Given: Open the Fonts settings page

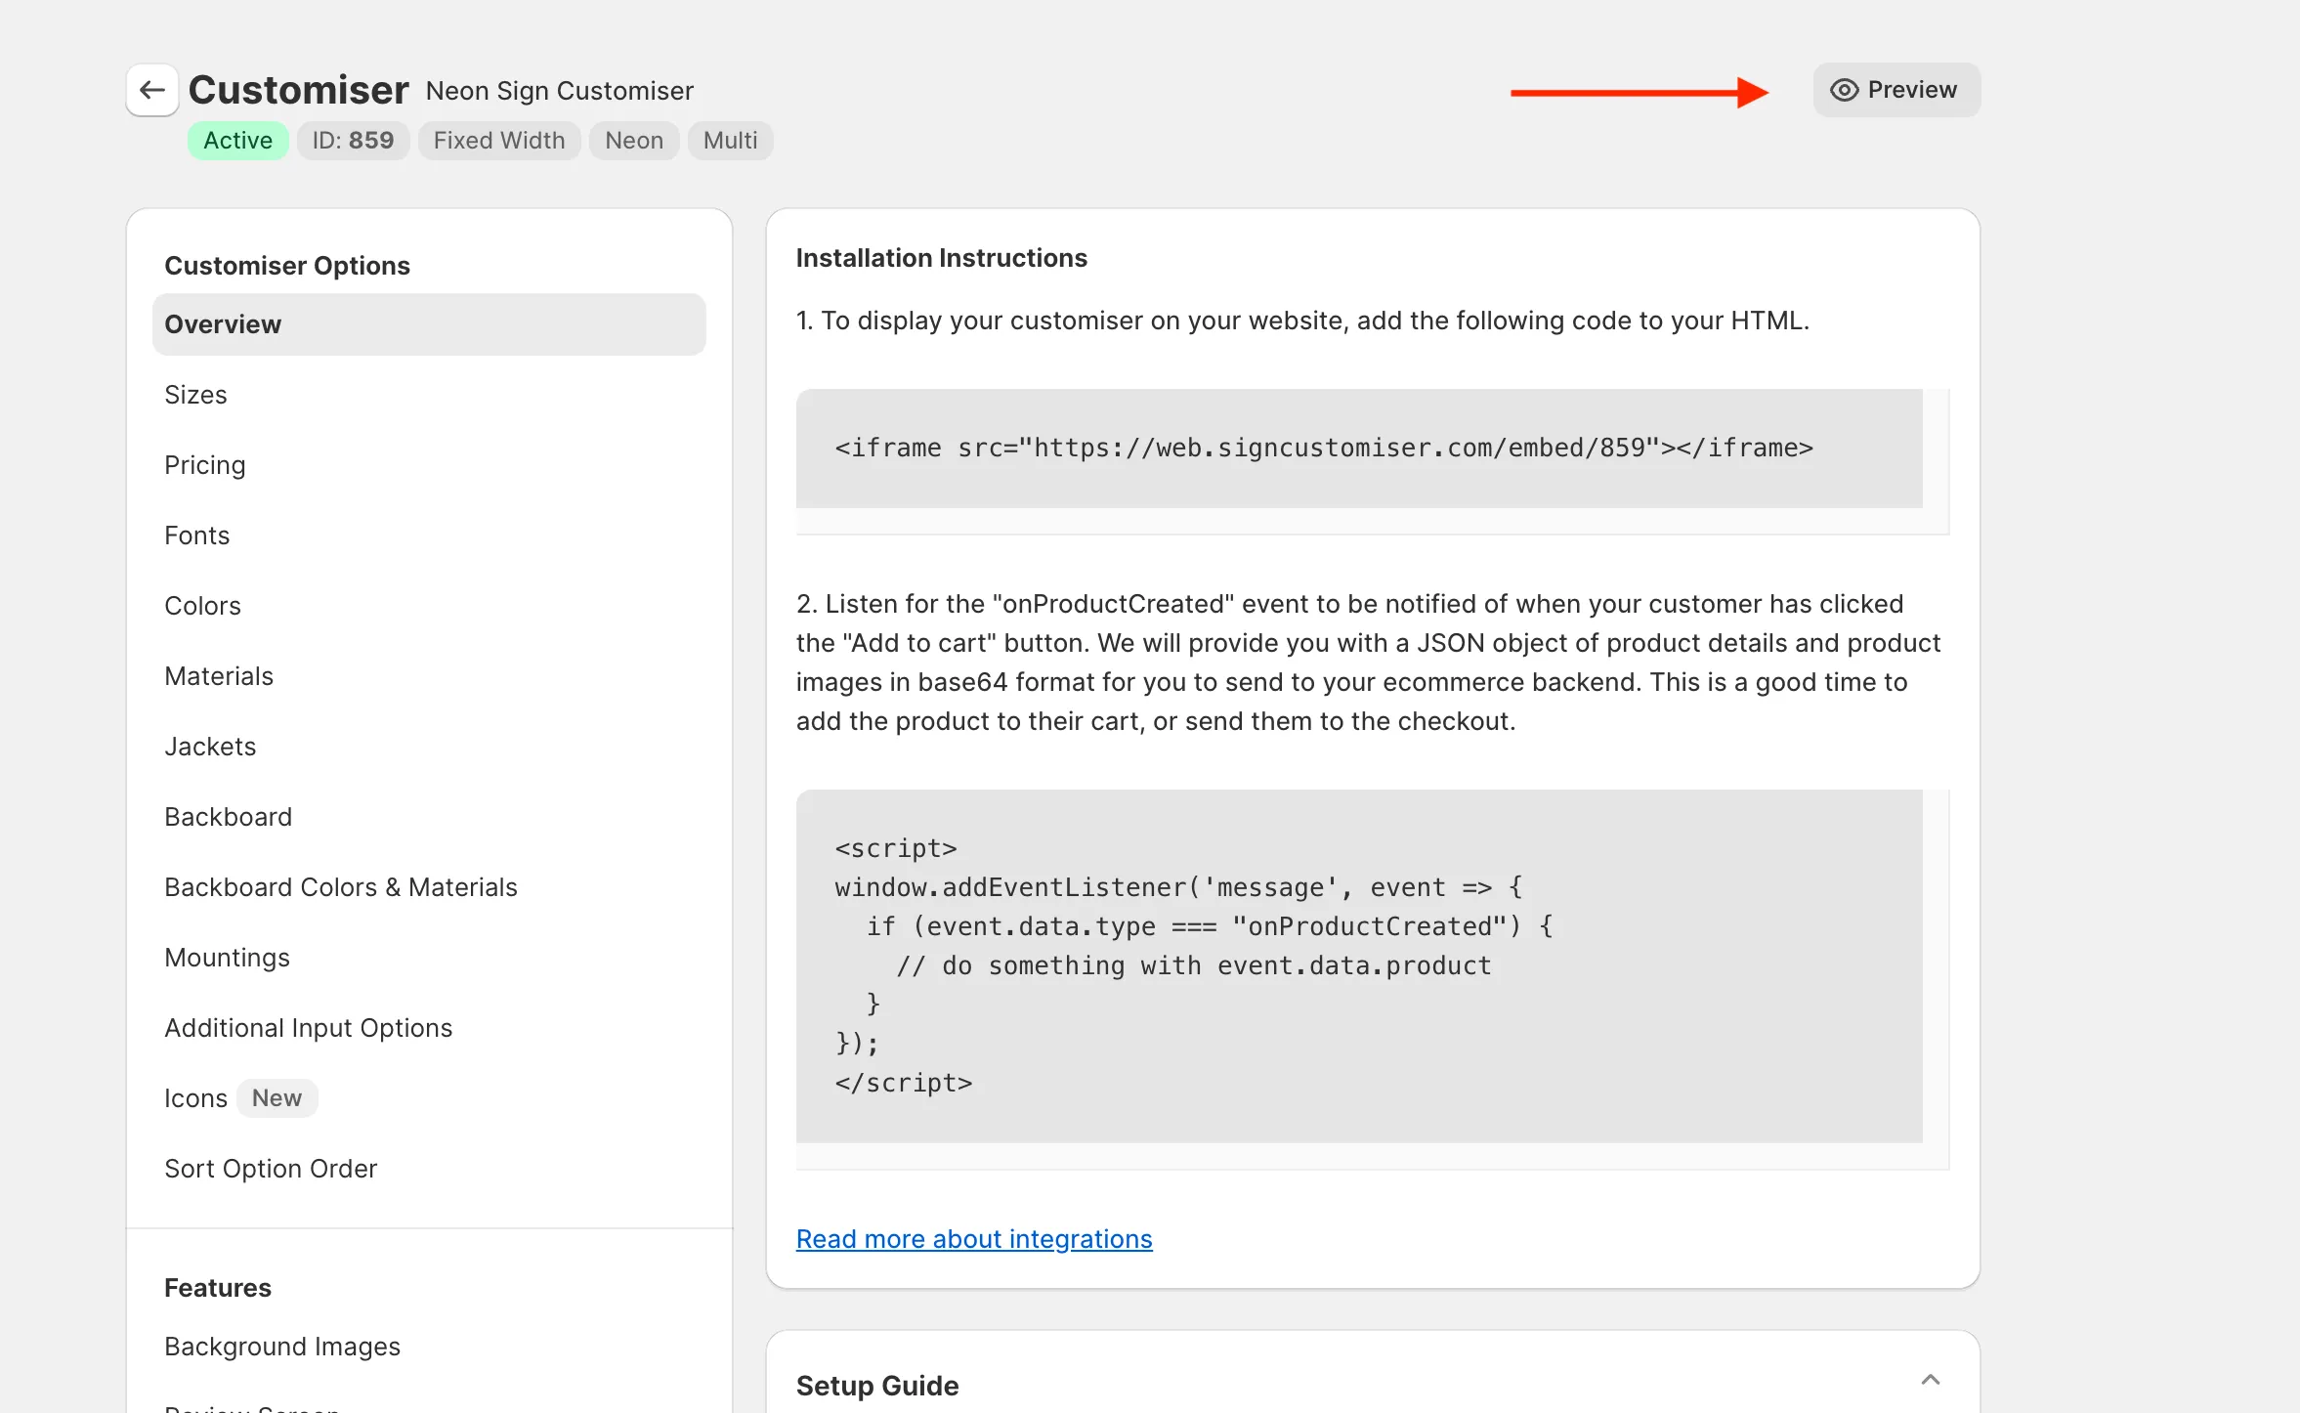Looking at the screenshot, I should click(197, 535).
